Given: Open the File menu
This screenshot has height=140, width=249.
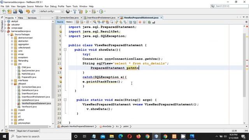Looking at the screenshot, I should (2, 6).
